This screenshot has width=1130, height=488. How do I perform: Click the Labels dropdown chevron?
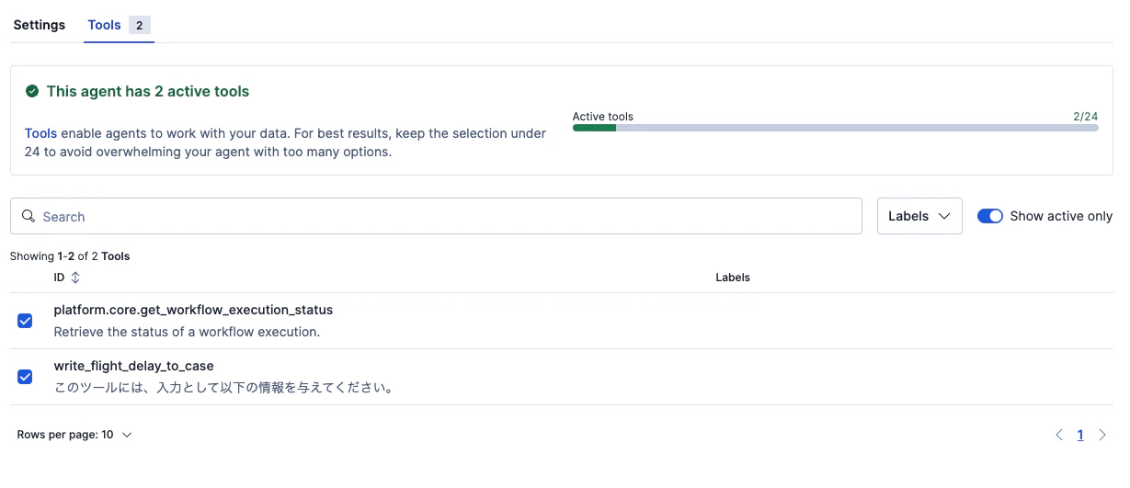[x=944, y=216]
